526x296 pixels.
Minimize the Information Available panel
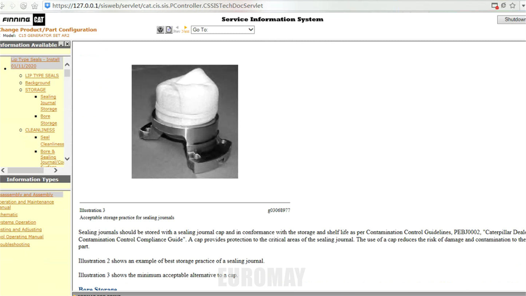click(61, 44)
